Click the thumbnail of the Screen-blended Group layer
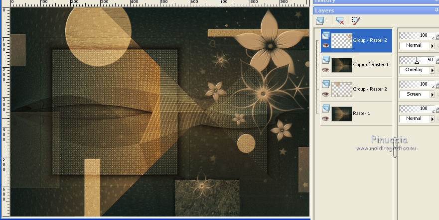The image size is (439, 220). click(342, 89)
